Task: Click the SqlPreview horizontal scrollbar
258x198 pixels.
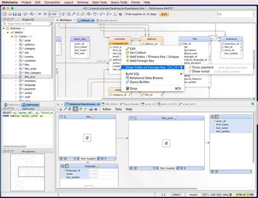Action: tap(15, 146)
